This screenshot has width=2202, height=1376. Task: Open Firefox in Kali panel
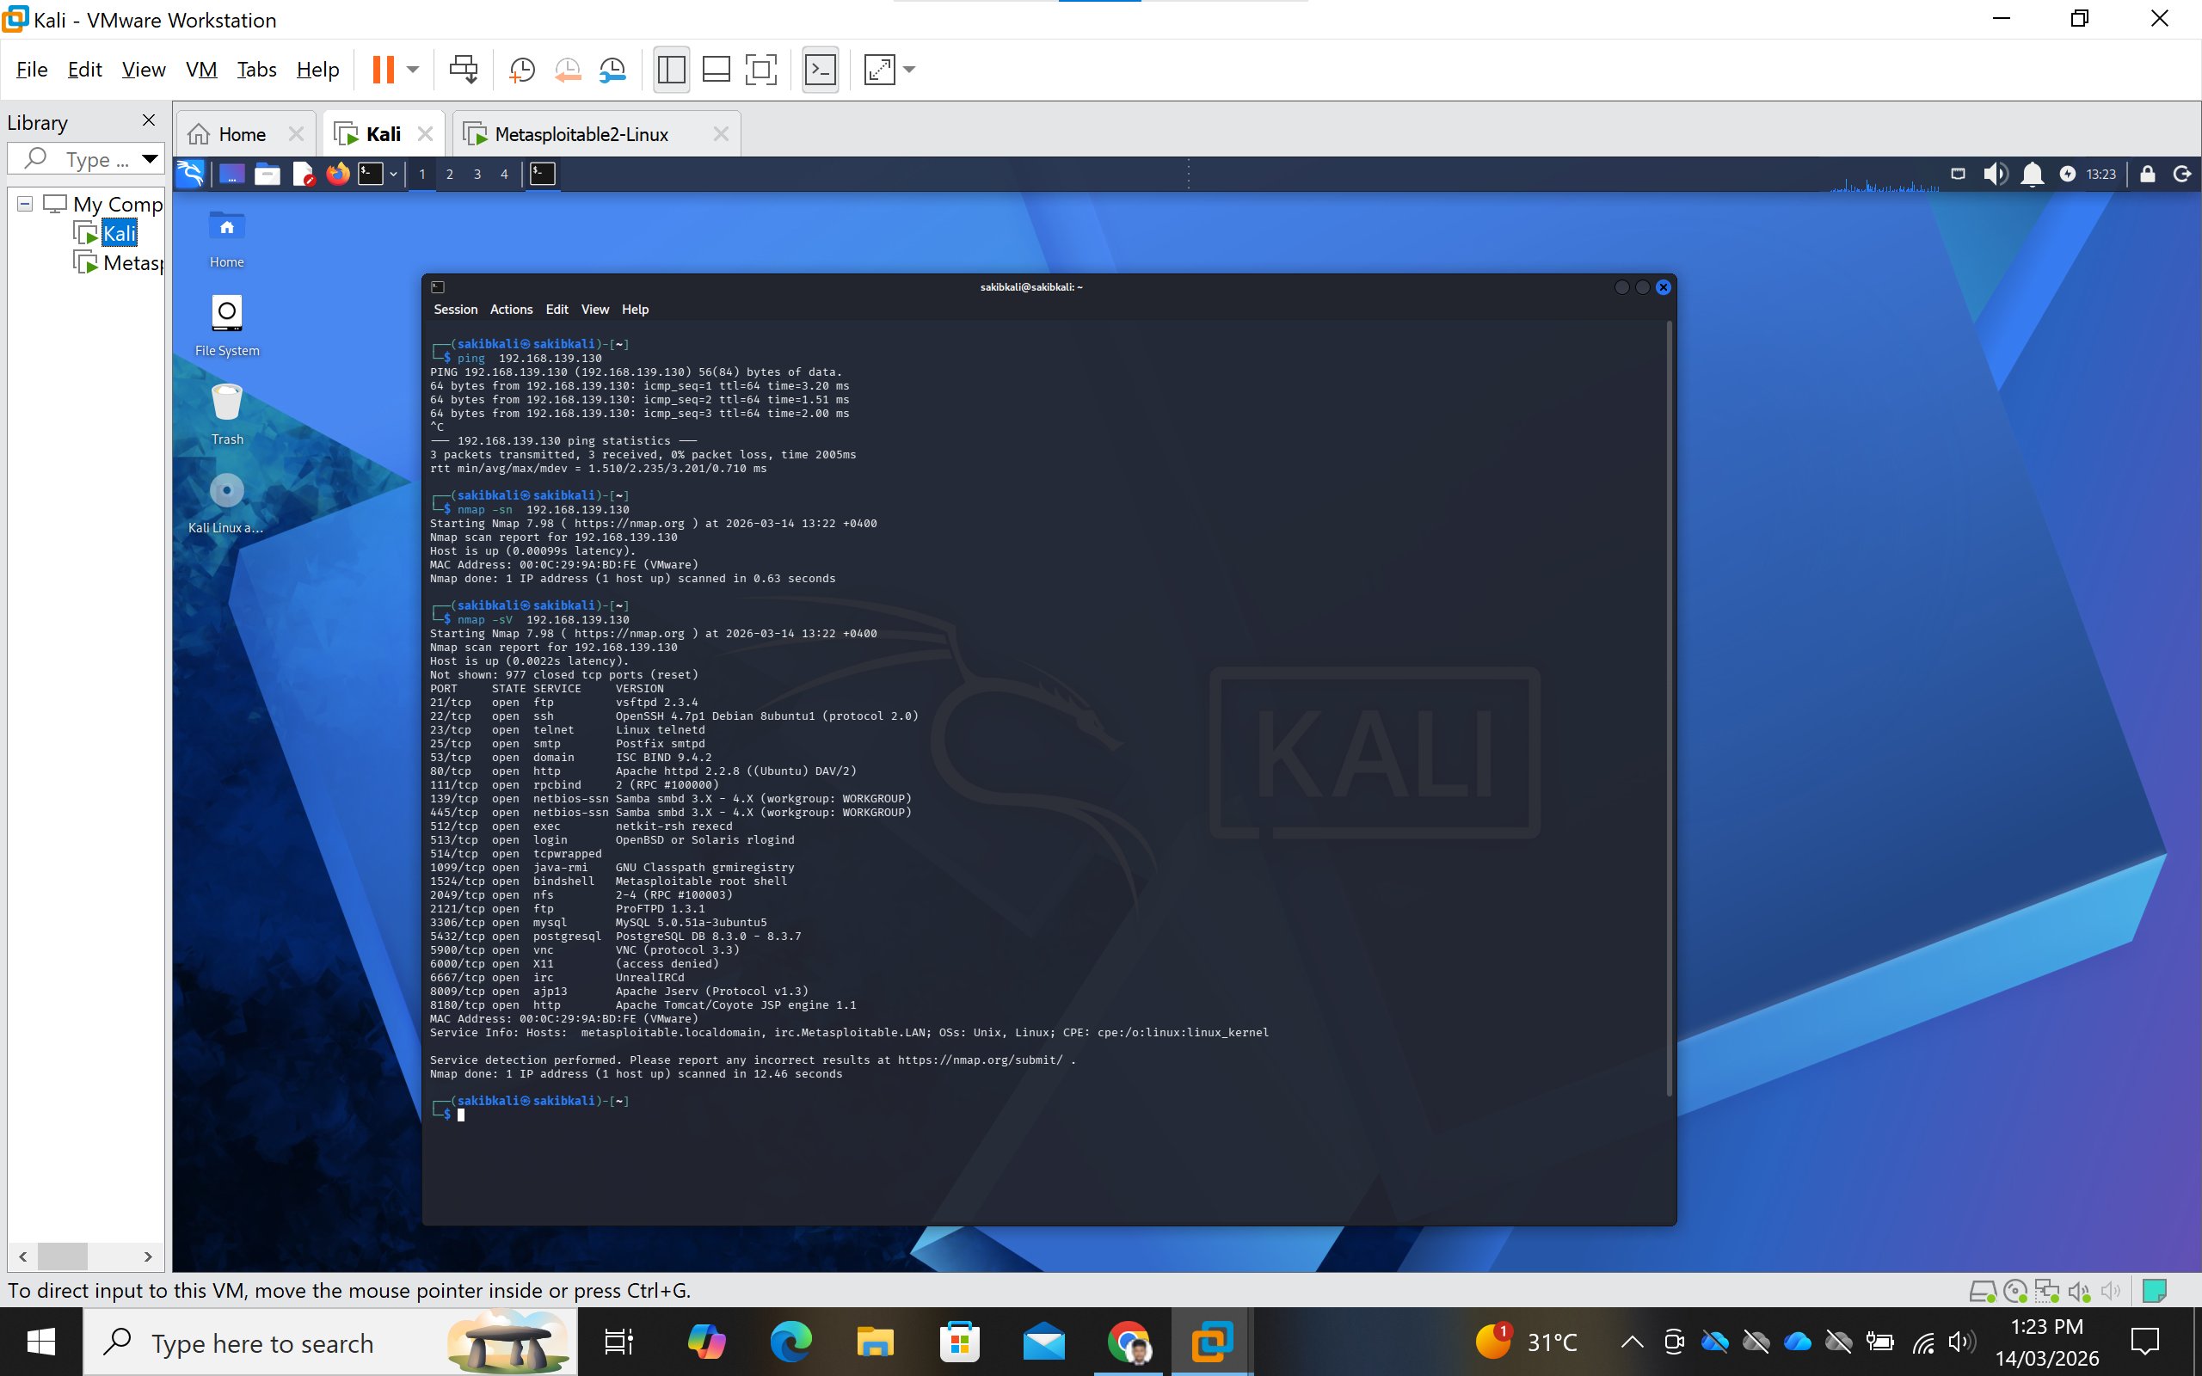pyautogui.click(x=337, y=174)
